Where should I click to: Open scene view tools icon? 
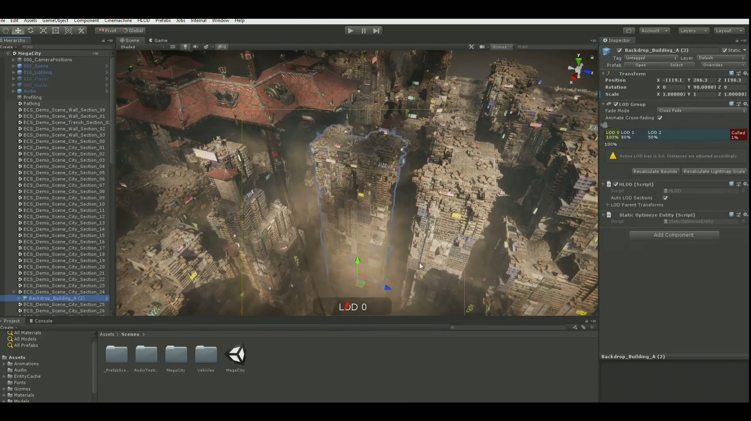(x=471, y=47)
